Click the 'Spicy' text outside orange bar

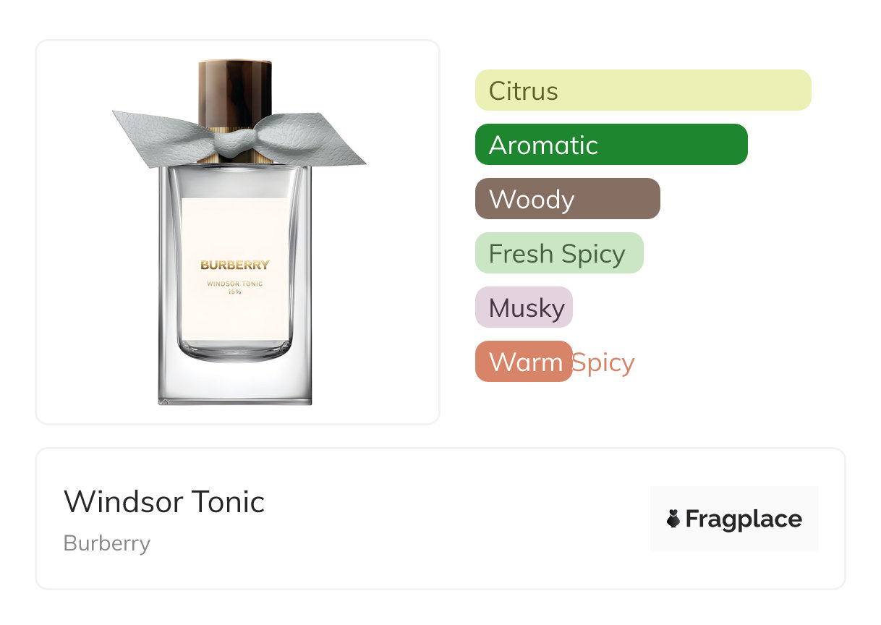(x=603, y=362)
